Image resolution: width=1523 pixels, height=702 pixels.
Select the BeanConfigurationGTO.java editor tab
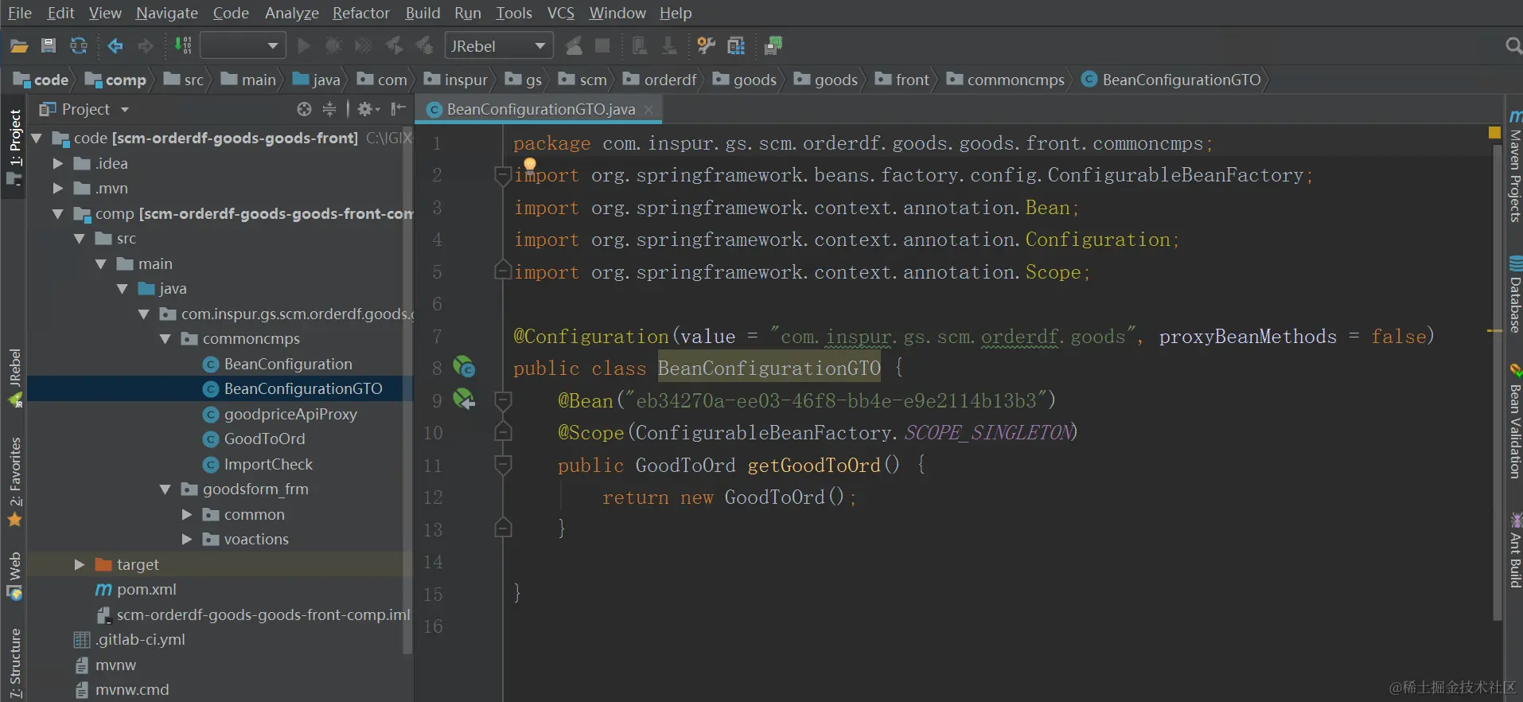tap(540, 109)
